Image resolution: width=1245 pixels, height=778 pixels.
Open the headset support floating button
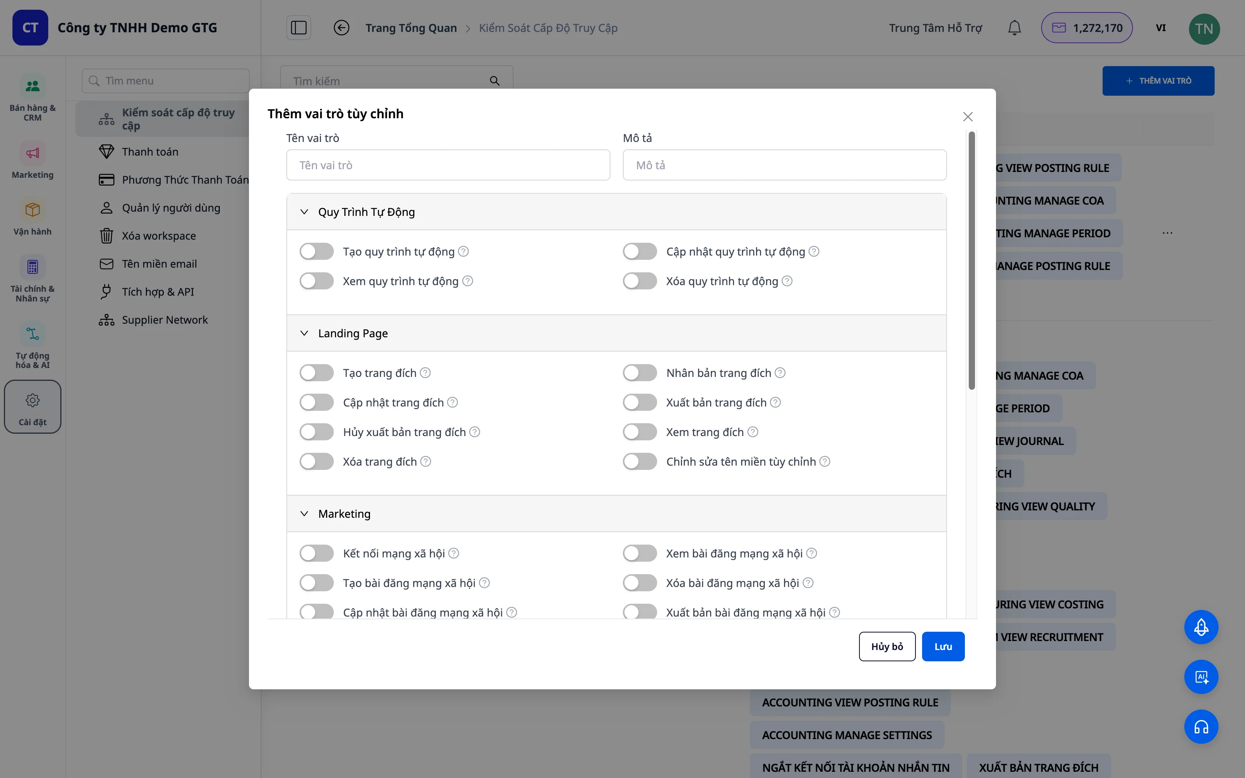tap(1201, 727)
